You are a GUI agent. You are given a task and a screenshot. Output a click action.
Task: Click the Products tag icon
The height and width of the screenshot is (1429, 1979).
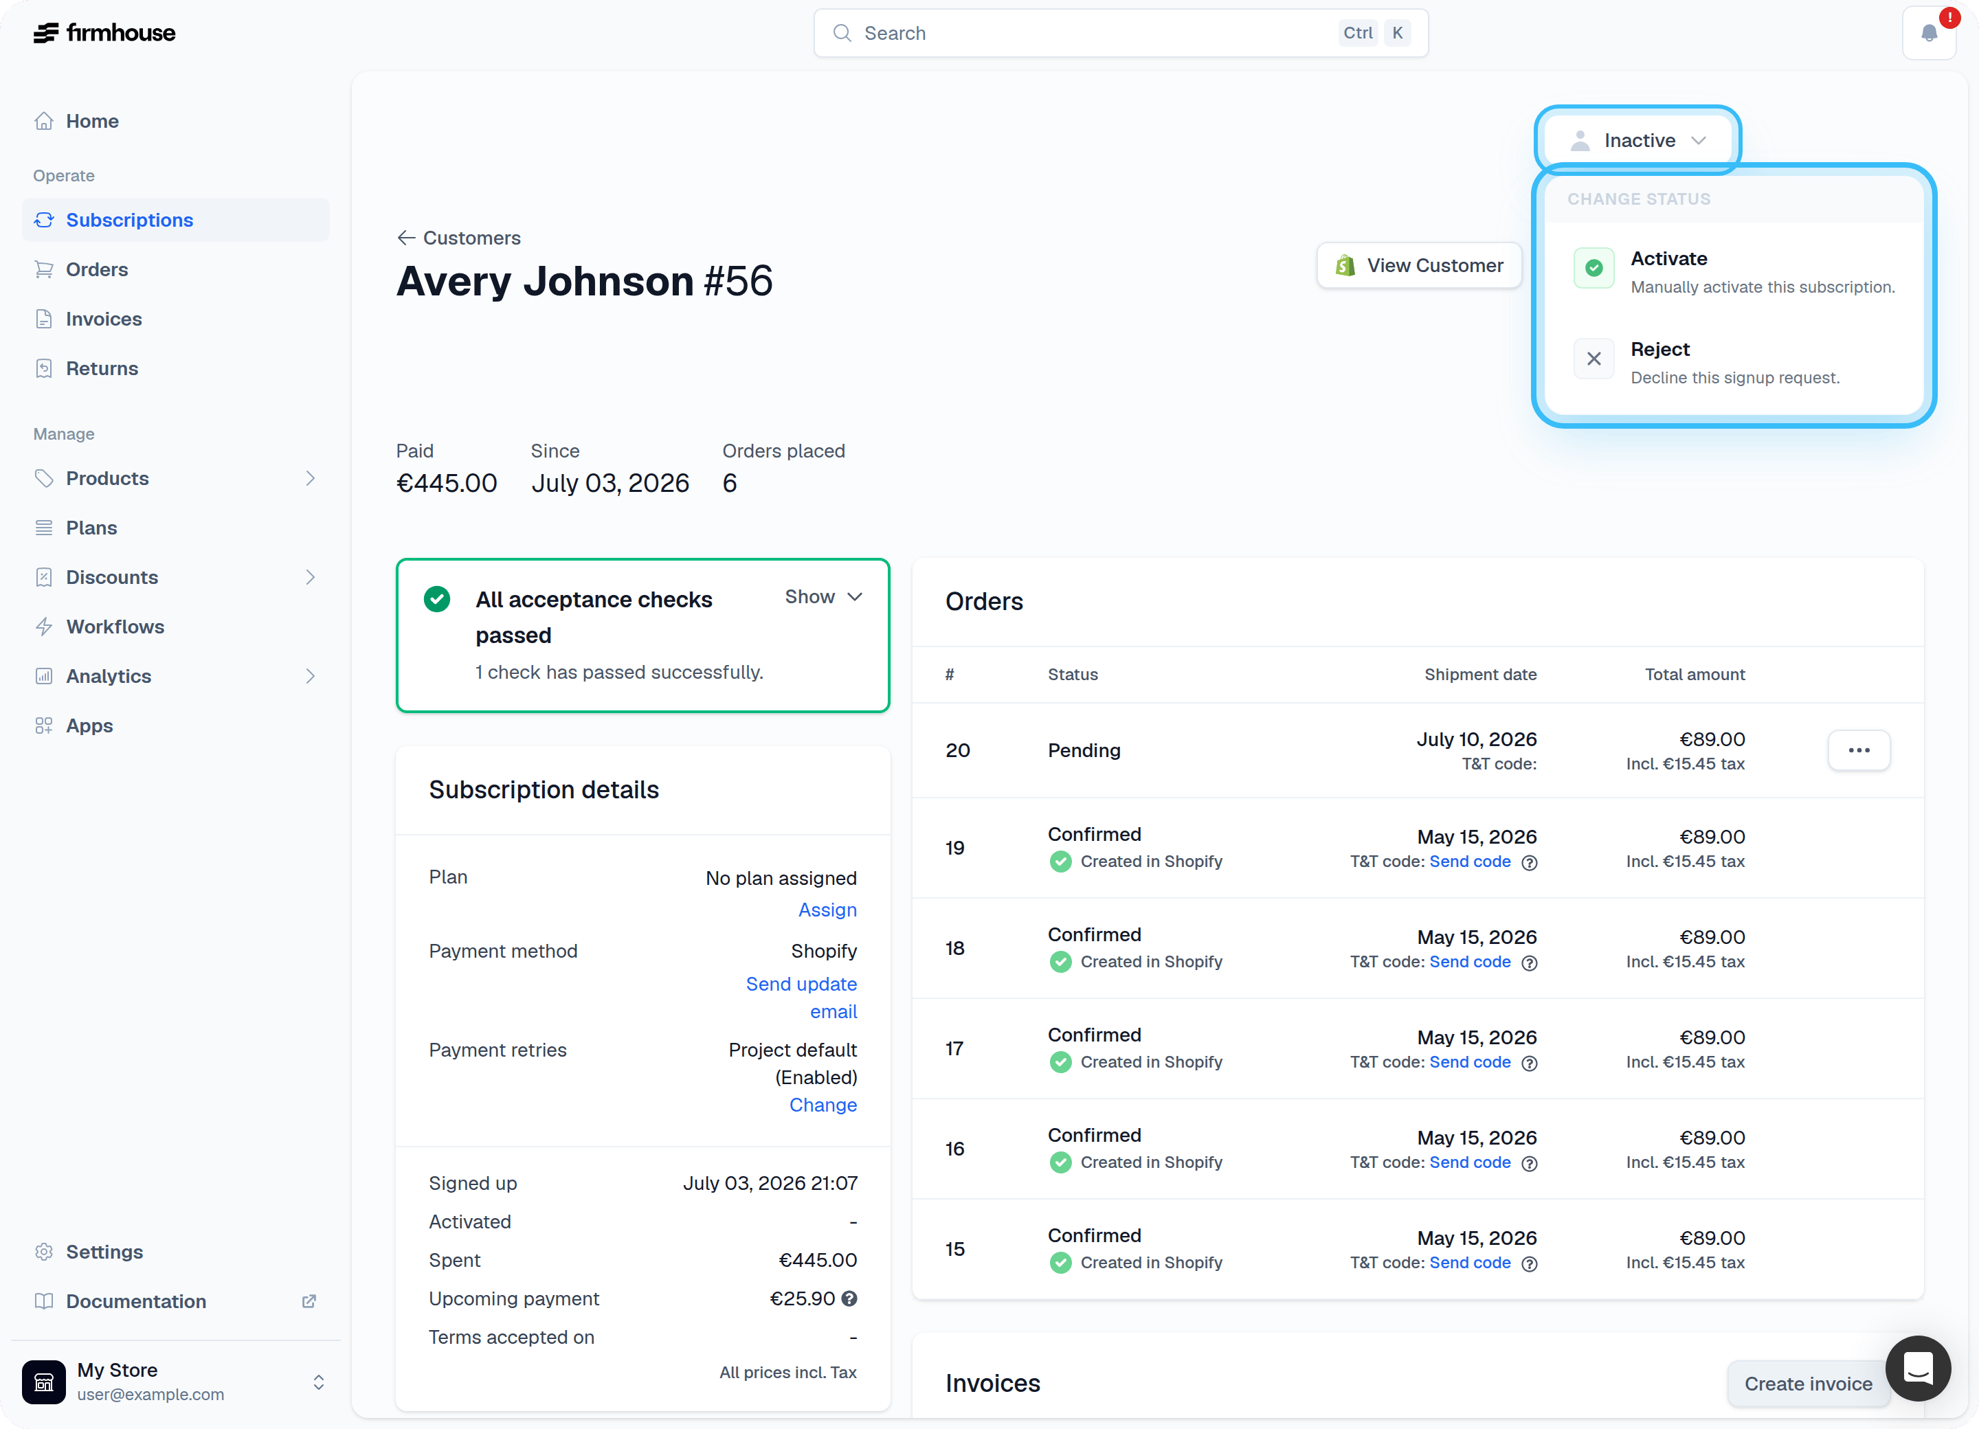click(x=43, y=478)
